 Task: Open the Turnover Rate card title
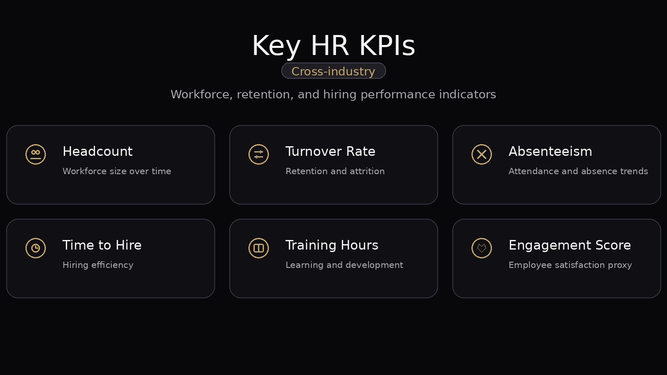click(330, 151)
